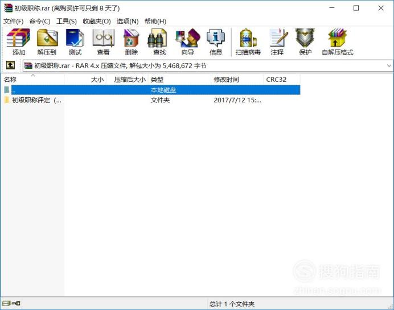Click the parent directory '..' row icon

point(7,90)
